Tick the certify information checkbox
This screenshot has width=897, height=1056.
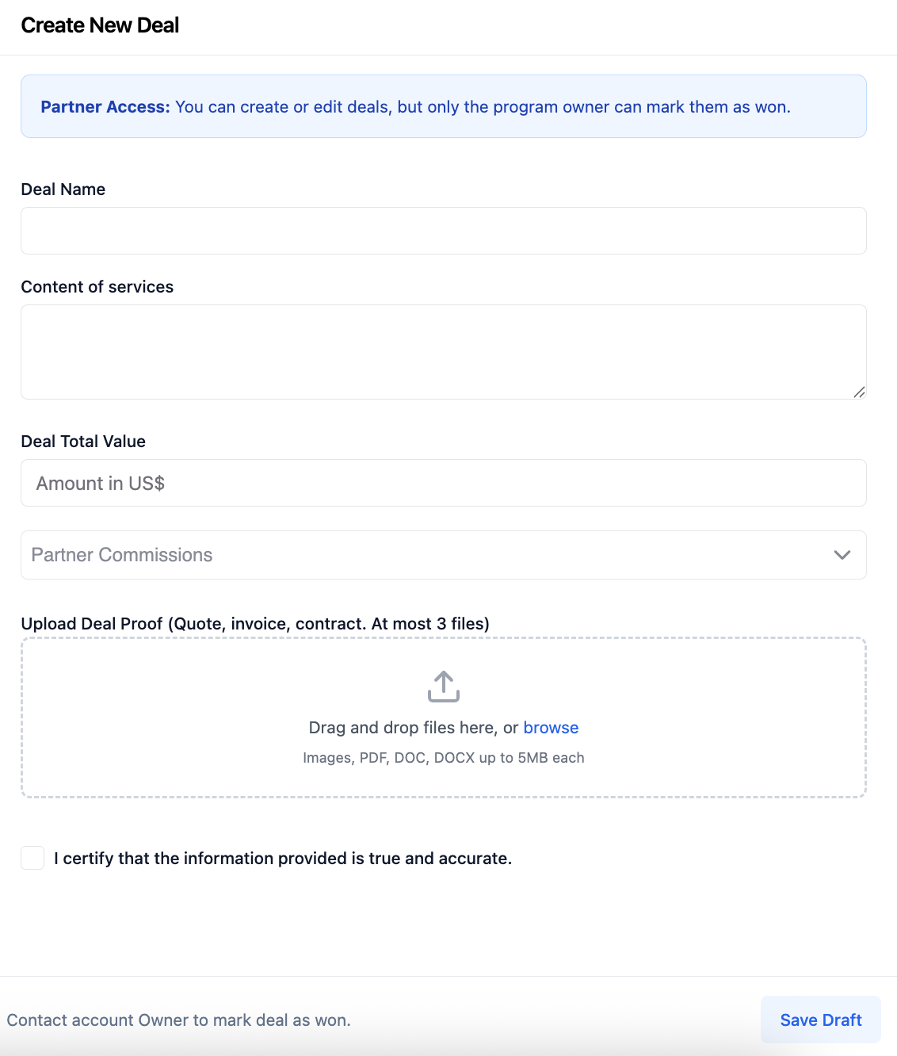tap(32, 858)
